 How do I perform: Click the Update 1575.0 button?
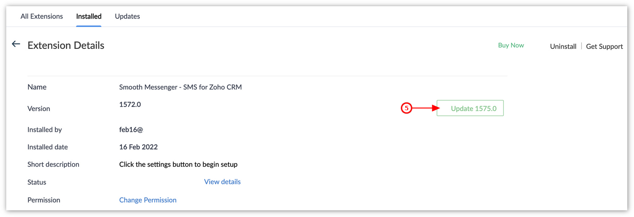470,109
